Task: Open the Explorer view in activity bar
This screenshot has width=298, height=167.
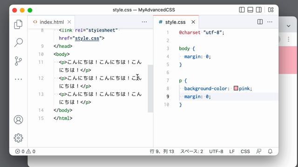Action: point(18,25)
